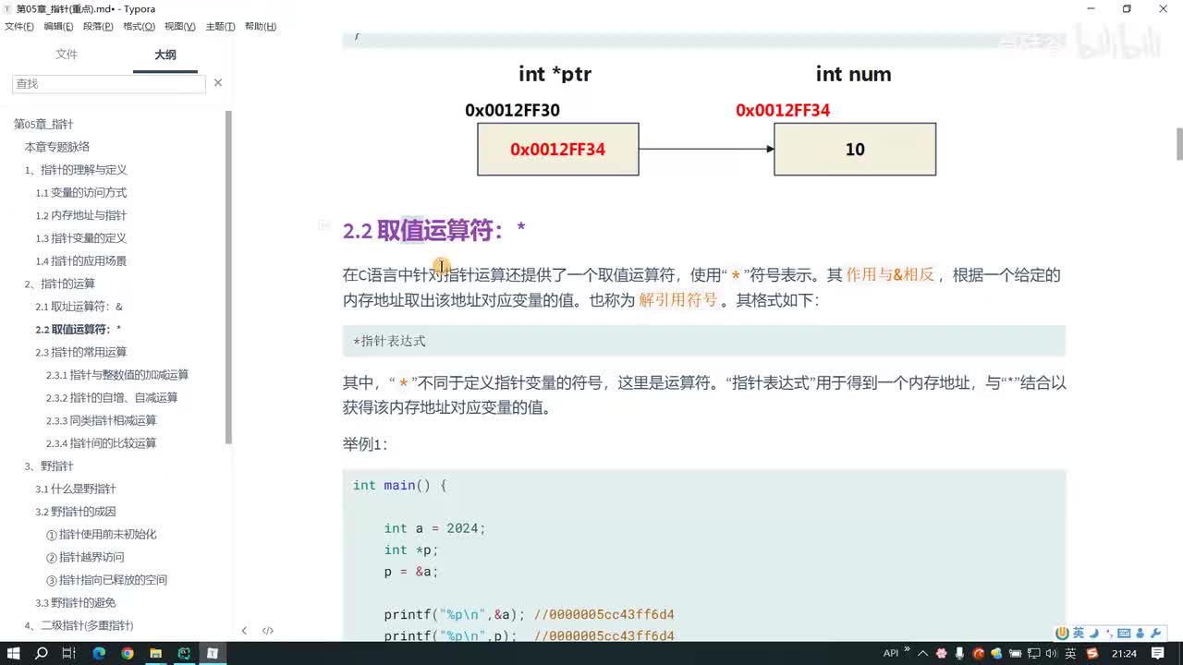Open outline section 1.1 变量的访问方式
The width and height of the screenshot is (1183, 665).
click(x=81, y=192)
